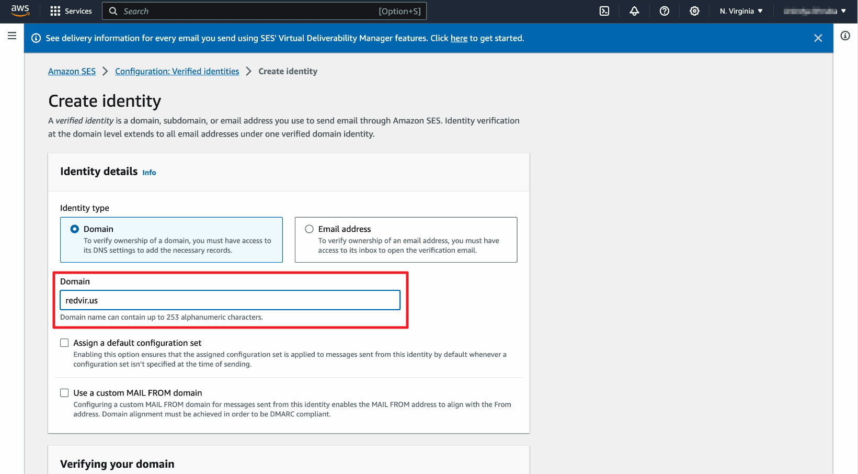Select the Domain identity type radio
The height and width of the screenshot is (474, 858).
coord(75,229)
